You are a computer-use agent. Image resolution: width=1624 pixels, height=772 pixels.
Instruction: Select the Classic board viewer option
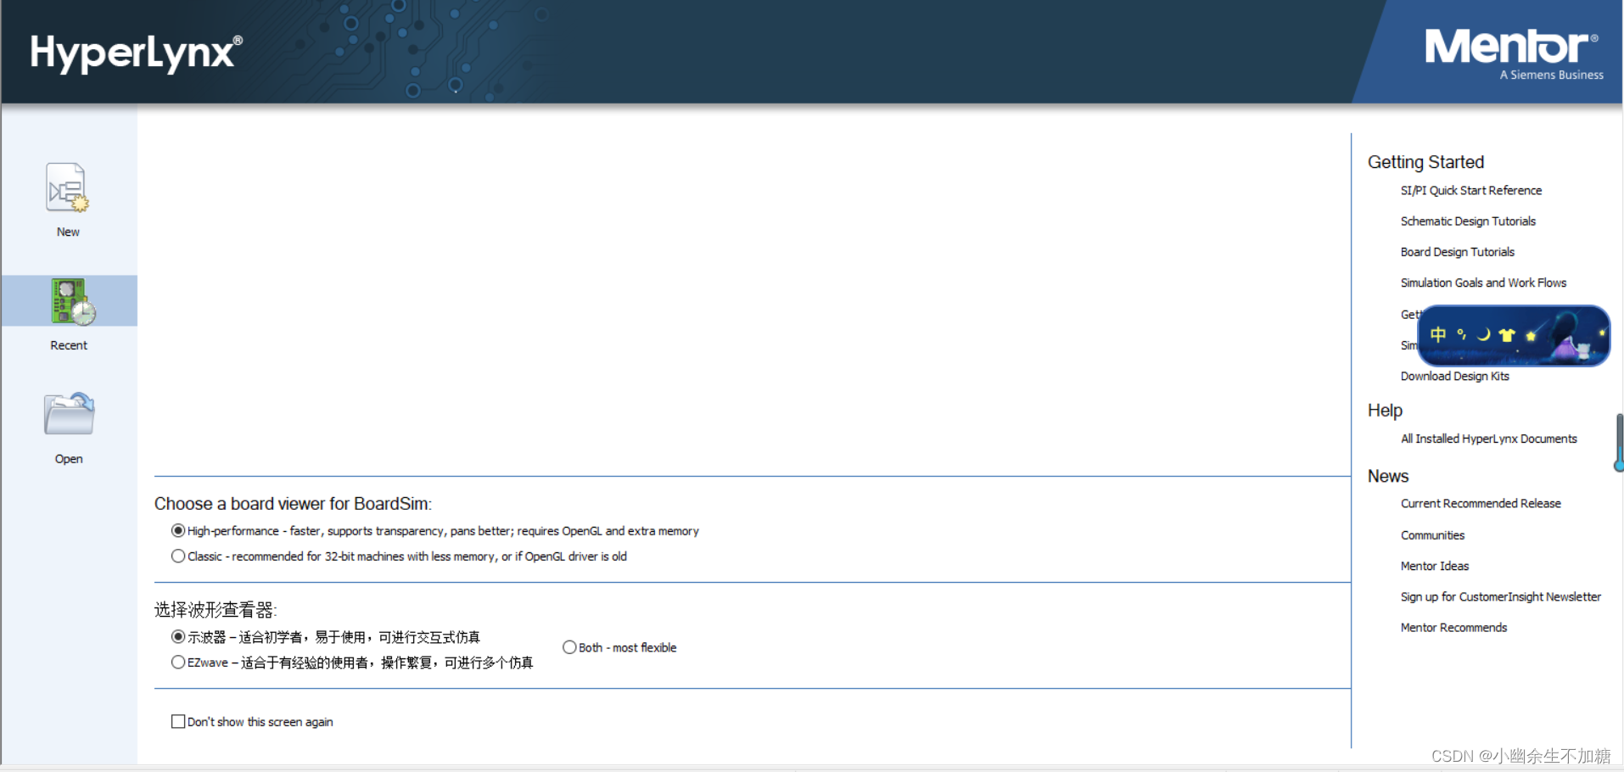pos(178,556)
